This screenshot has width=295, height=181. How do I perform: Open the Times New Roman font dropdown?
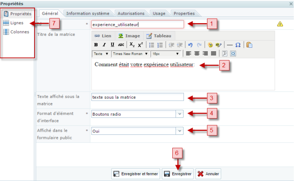point(130,53)
